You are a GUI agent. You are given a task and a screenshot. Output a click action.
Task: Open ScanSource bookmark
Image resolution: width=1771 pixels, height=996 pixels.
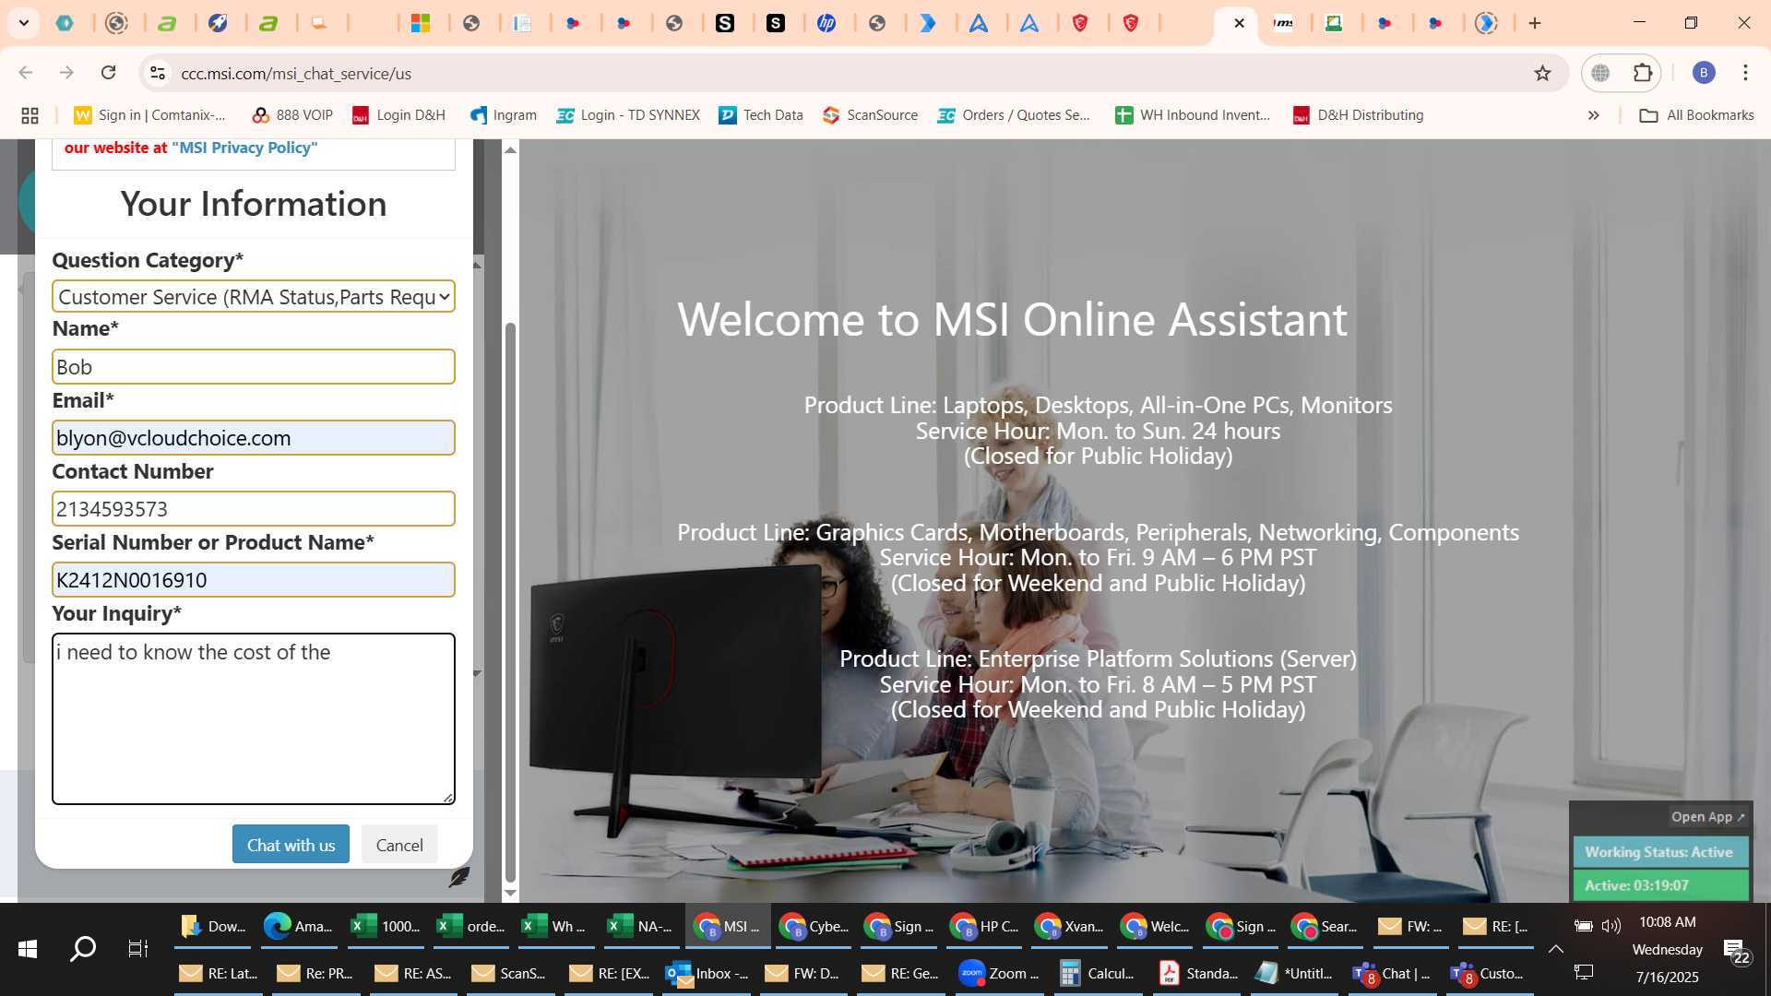(870, 115)
